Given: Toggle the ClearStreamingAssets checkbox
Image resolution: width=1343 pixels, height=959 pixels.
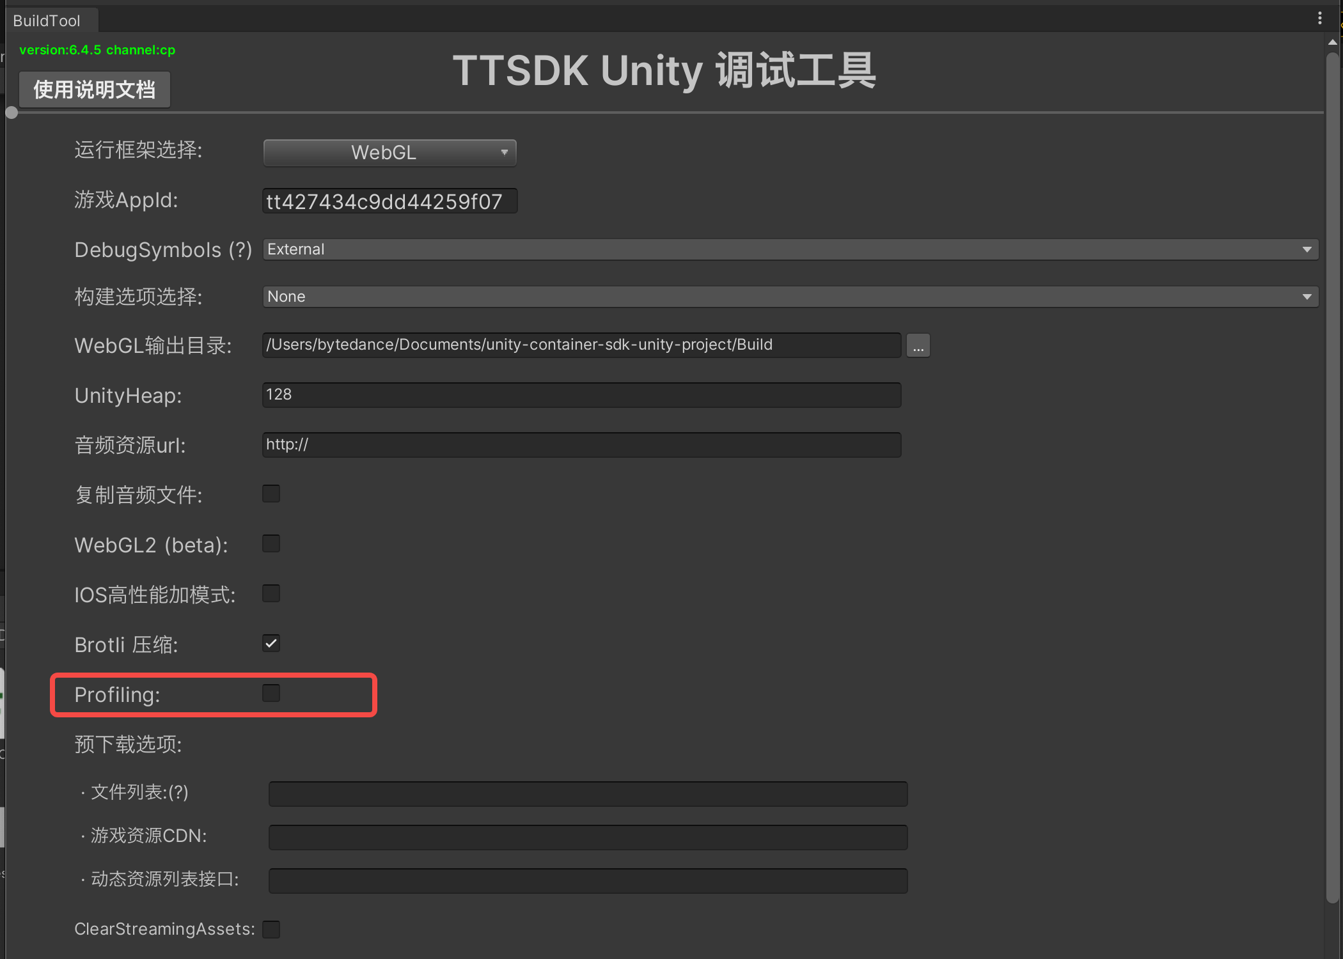Looking at the screenshot, I should click(x=271, y=929).
